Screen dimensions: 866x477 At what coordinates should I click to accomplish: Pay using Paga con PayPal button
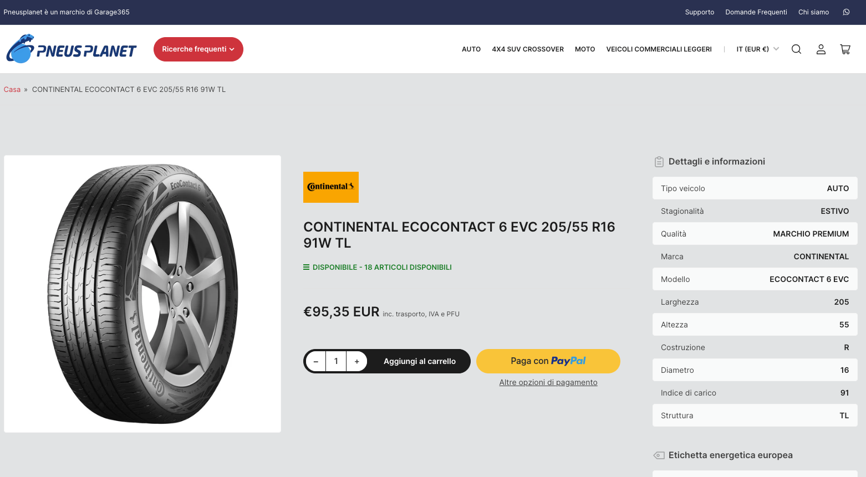548,361
